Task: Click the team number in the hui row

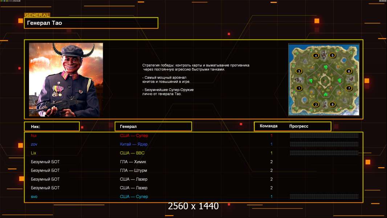Action: [271, 136]
